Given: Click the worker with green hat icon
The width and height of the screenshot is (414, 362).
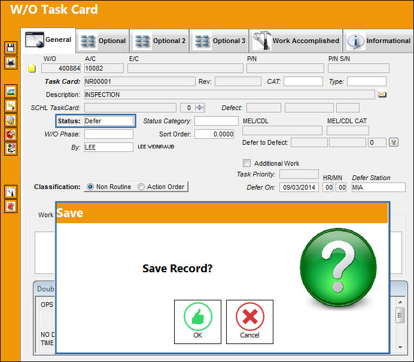Looking at the screenshot, I should tap(11, 148).
